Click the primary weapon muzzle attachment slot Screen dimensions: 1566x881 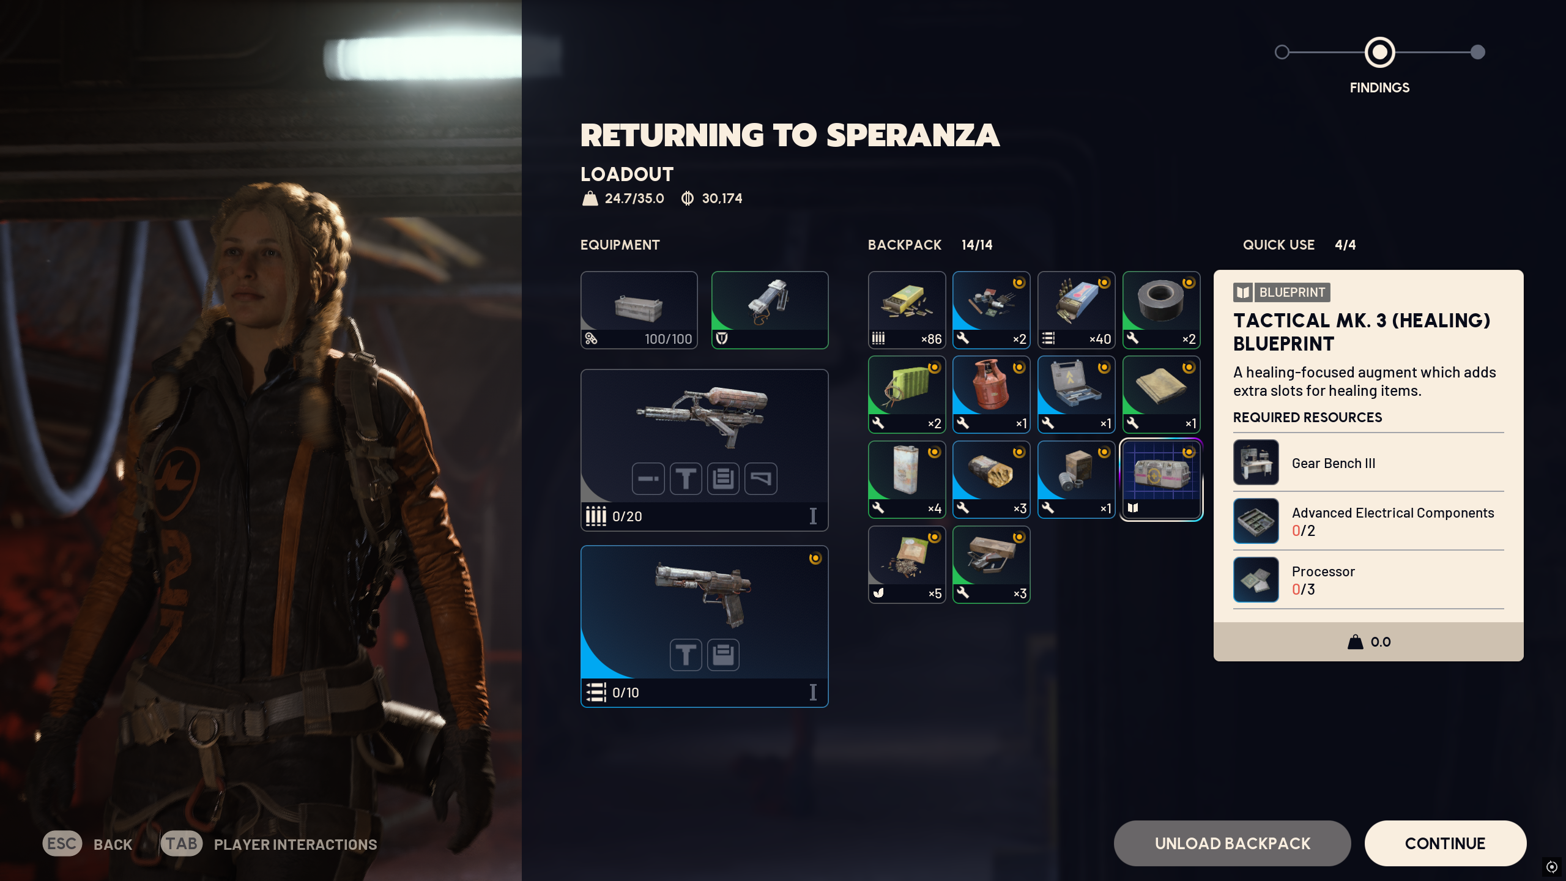tap(648, 478)
